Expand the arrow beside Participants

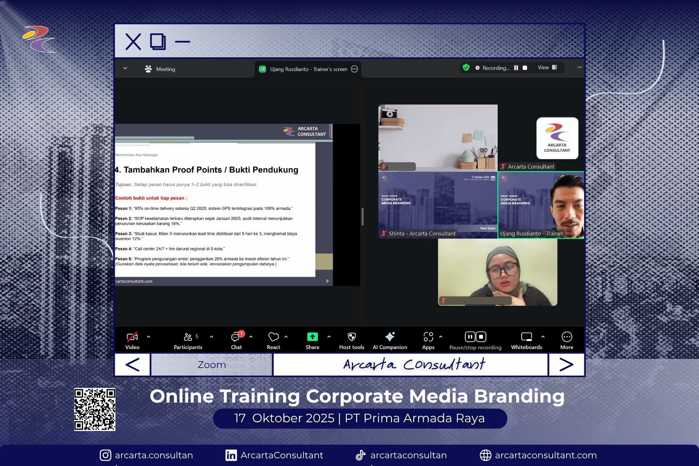pos(211,337)
